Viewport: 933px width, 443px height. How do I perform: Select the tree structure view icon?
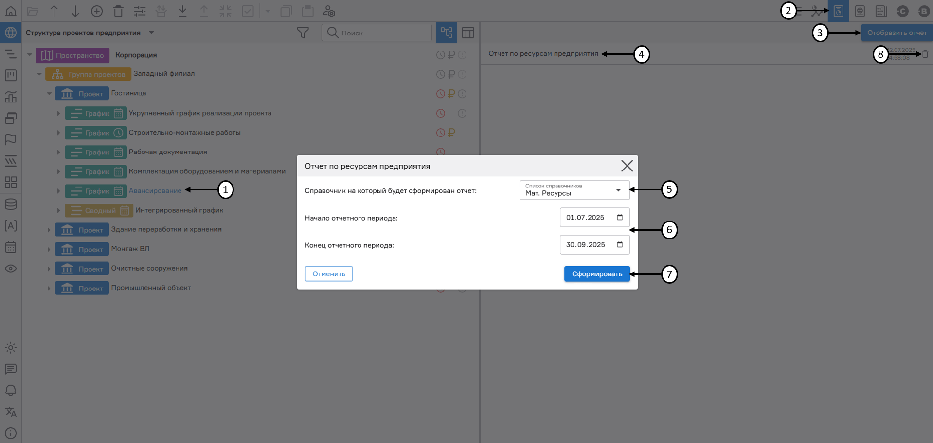[x=446, y=33]
